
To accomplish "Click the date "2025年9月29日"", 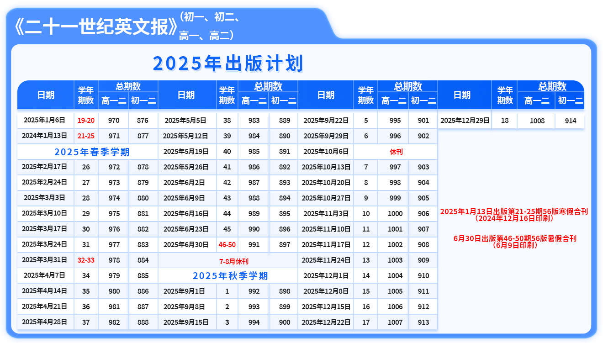I will click(326, 136).
